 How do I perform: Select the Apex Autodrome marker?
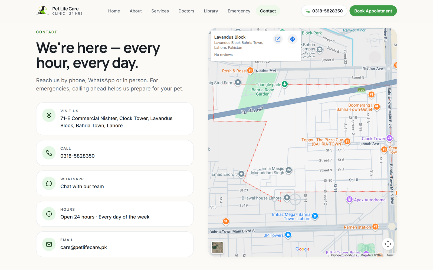[x=349, y=200]
